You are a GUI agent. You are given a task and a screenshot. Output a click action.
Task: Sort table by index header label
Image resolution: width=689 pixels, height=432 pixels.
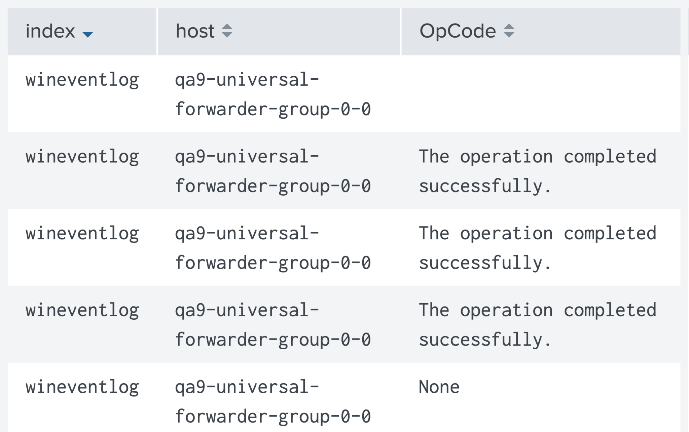[50, 31]
